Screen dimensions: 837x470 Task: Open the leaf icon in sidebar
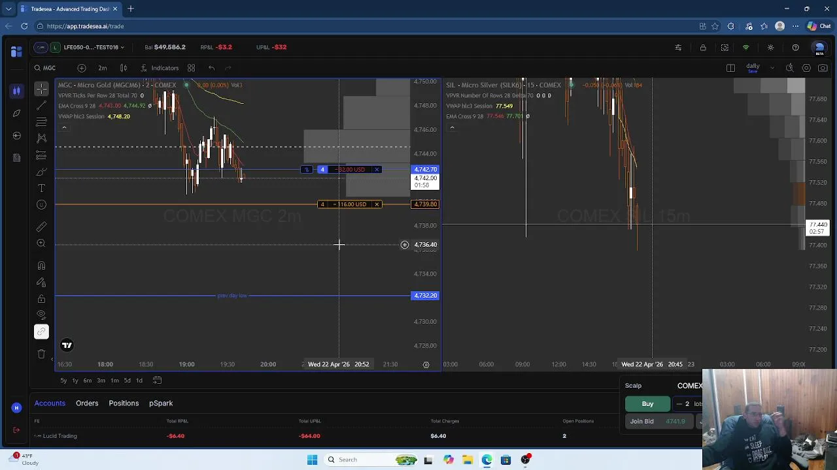pos(16,113)
